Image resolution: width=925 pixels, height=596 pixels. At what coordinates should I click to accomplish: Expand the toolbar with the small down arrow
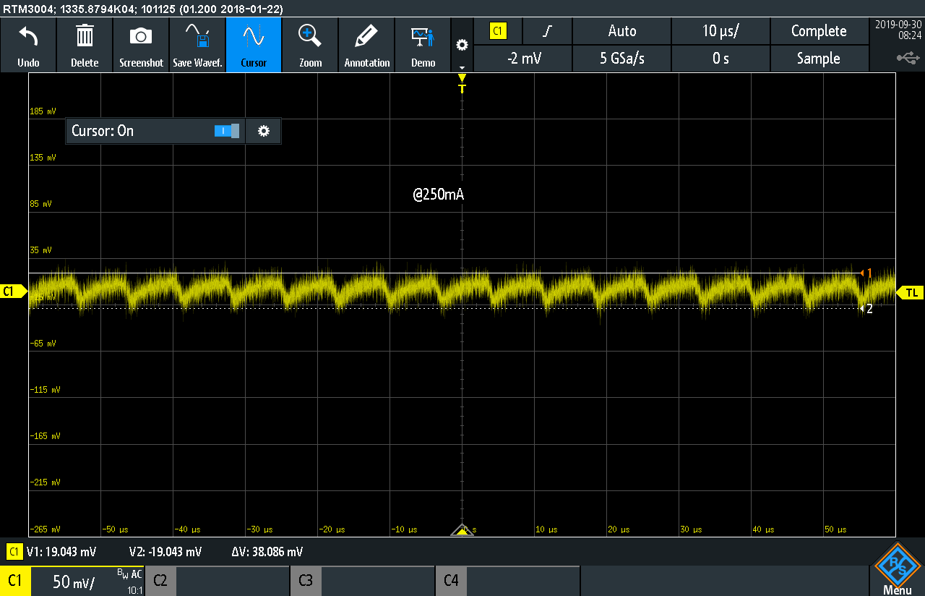coord(462,67)
